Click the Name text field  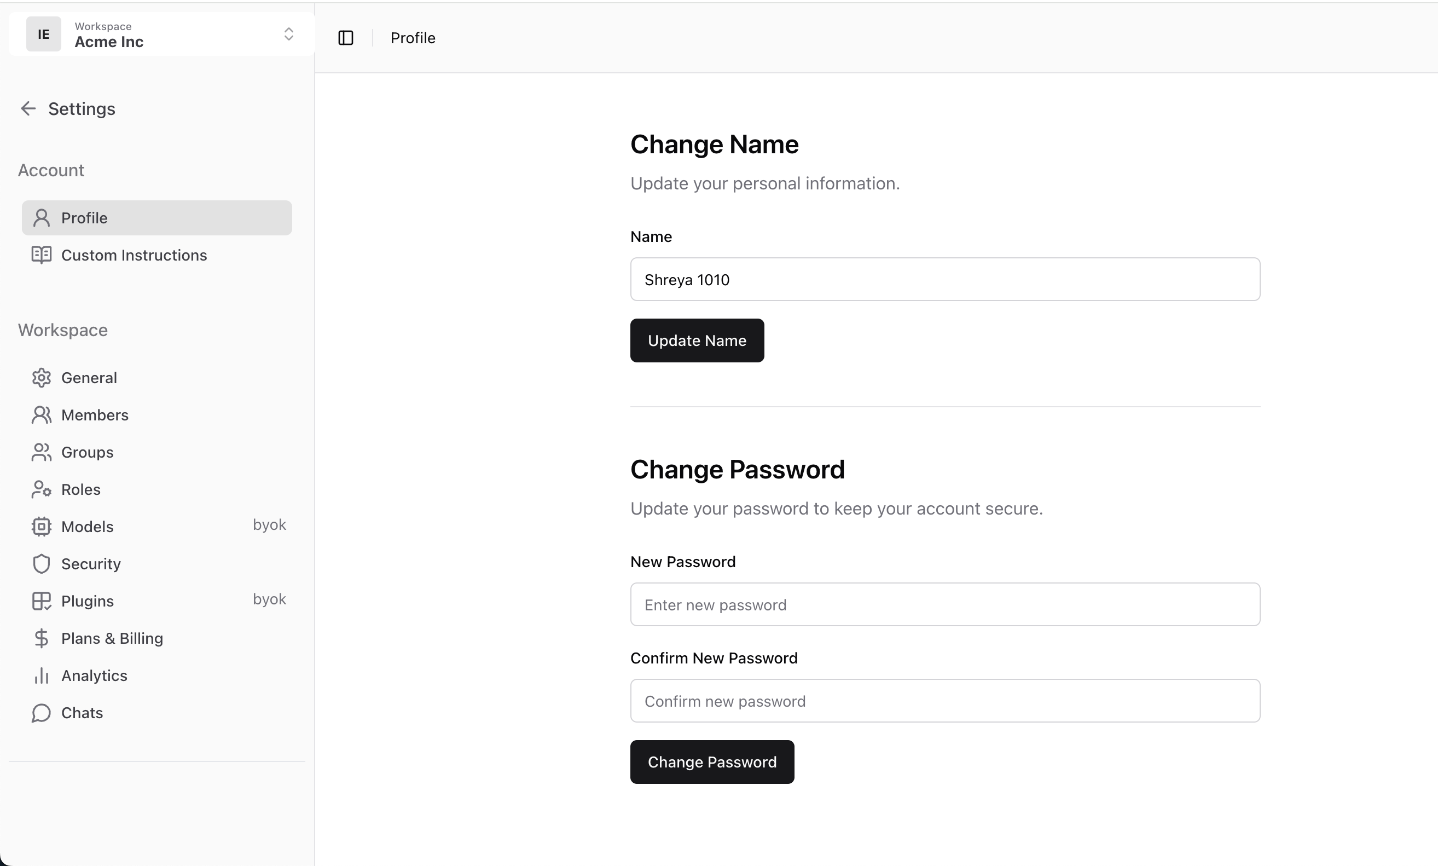click(944, 280)
